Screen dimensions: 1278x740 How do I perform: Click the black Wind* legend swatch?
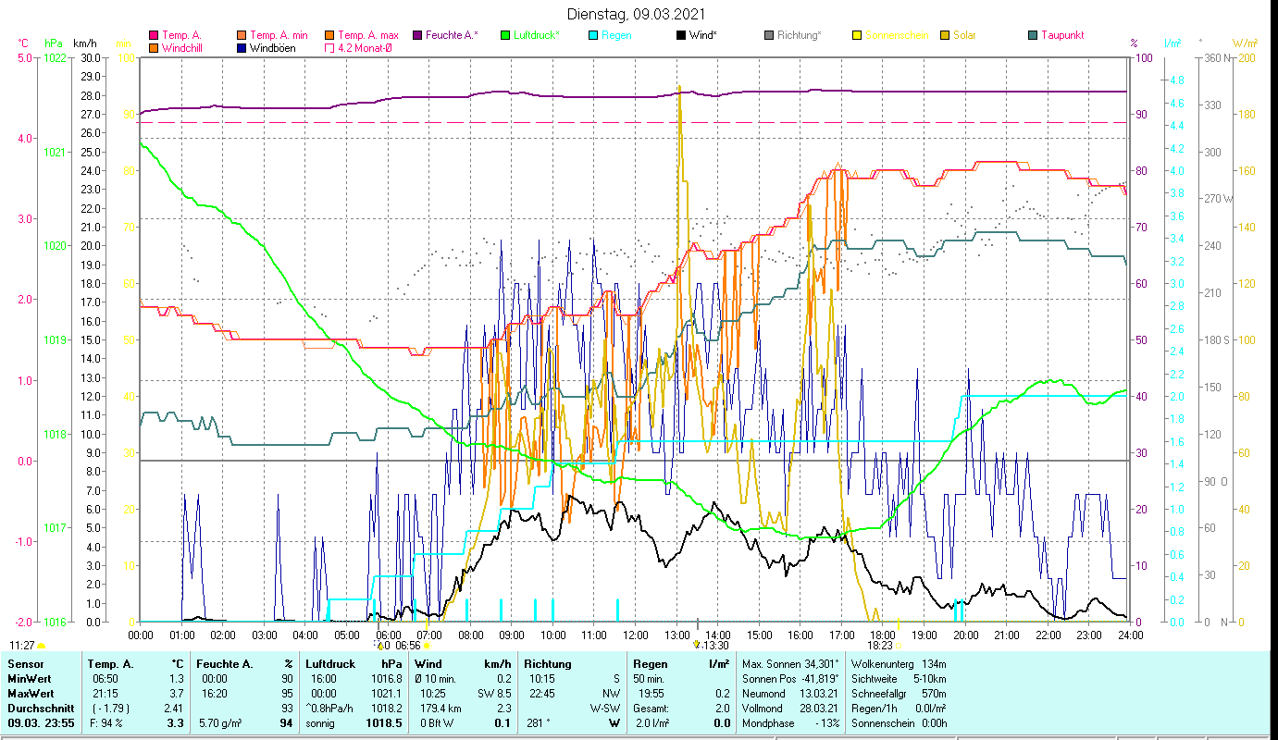click(x=681, y=35)
